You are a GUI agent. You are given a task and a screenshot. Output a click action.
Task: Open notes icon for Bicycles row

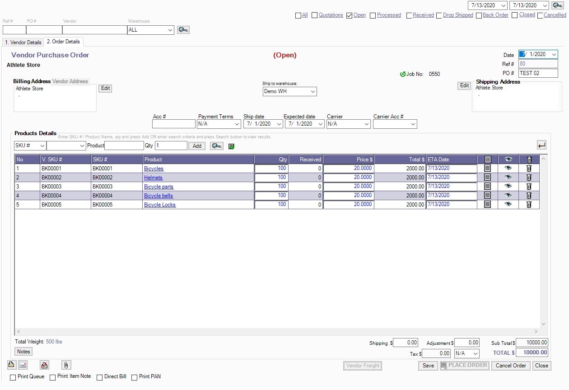[x=487, y=168]
